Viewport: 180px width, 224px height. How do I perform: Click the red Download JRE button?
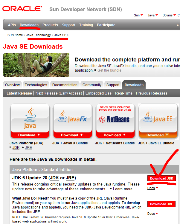click(x=161, y=204)
